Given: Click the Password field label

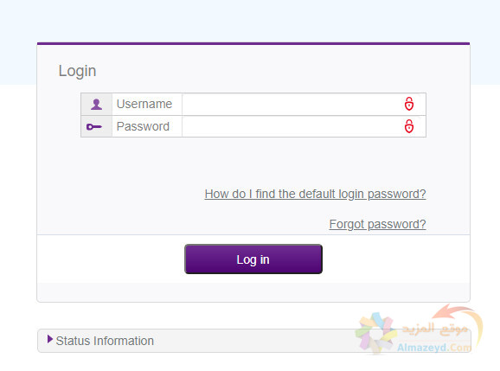Looking at the screenshot, I should (143, 126).
